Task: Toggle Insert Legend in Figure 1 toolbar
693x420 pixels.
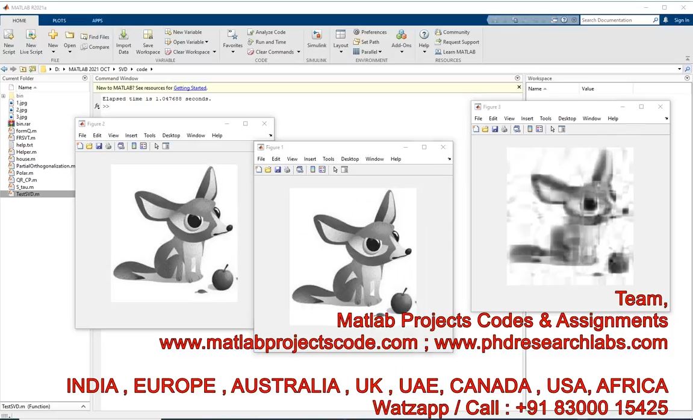Action: point(322,169)
